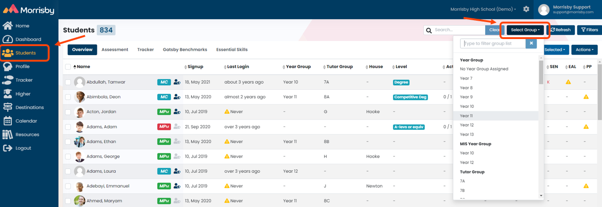This screenshot has height=207, width=602.
Task: Click the MC badge for Adams, Laura
Action: 163,171
